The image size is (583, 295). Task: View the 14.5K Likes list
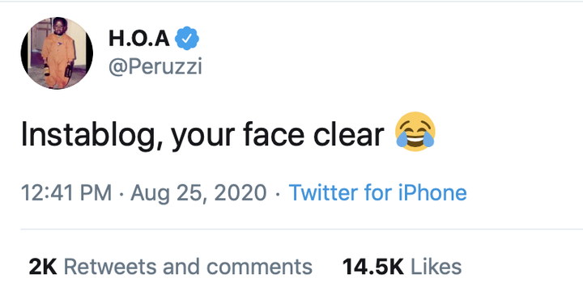pos(402,267)
